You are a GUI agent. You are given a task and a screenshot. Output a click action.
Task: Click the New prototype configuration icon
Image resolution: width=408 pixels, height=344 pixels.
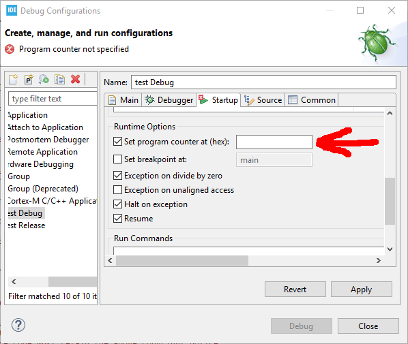click(x=29, y=79)
